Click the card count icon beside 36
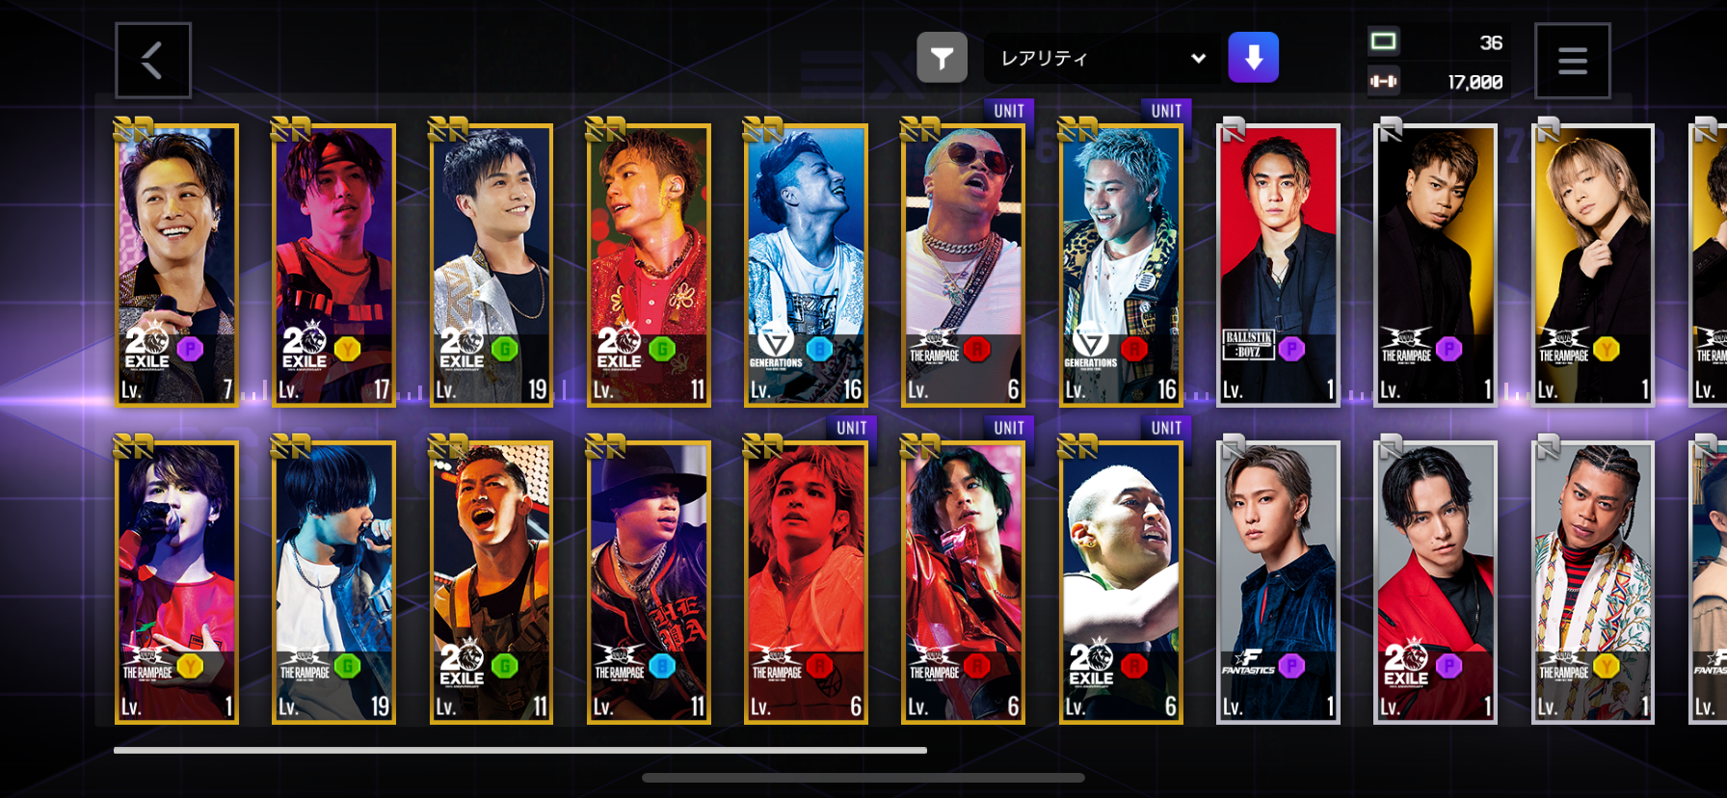The width and height of the screenshot is (1727, 798). [x=1383, y=41]
